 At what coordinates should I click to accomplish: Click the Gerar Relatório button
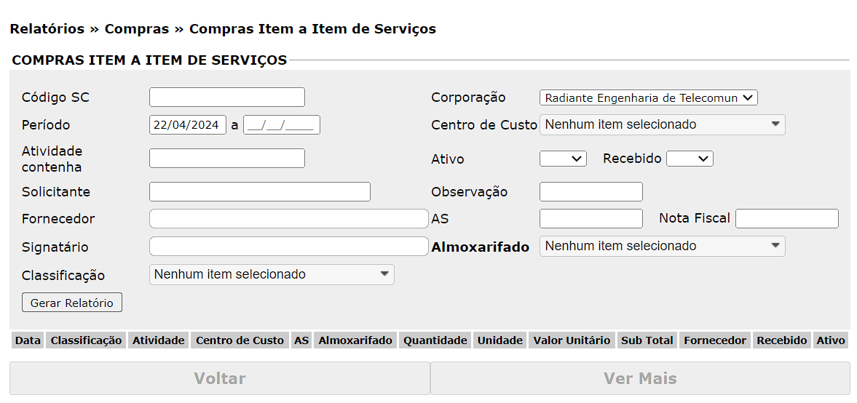[x=72, y=303]
